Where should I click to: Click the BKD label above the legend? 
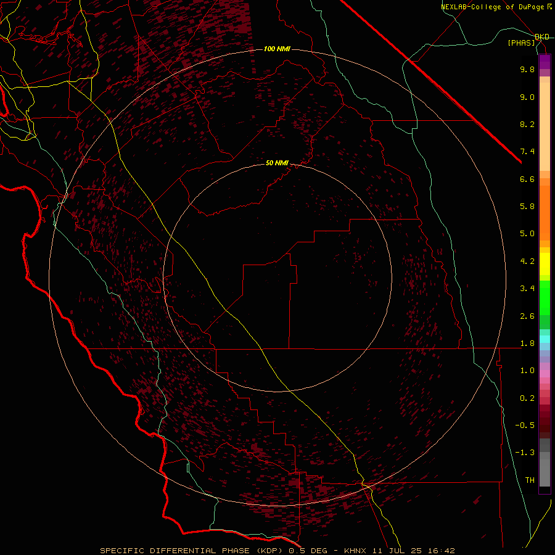tap(542, 37)
